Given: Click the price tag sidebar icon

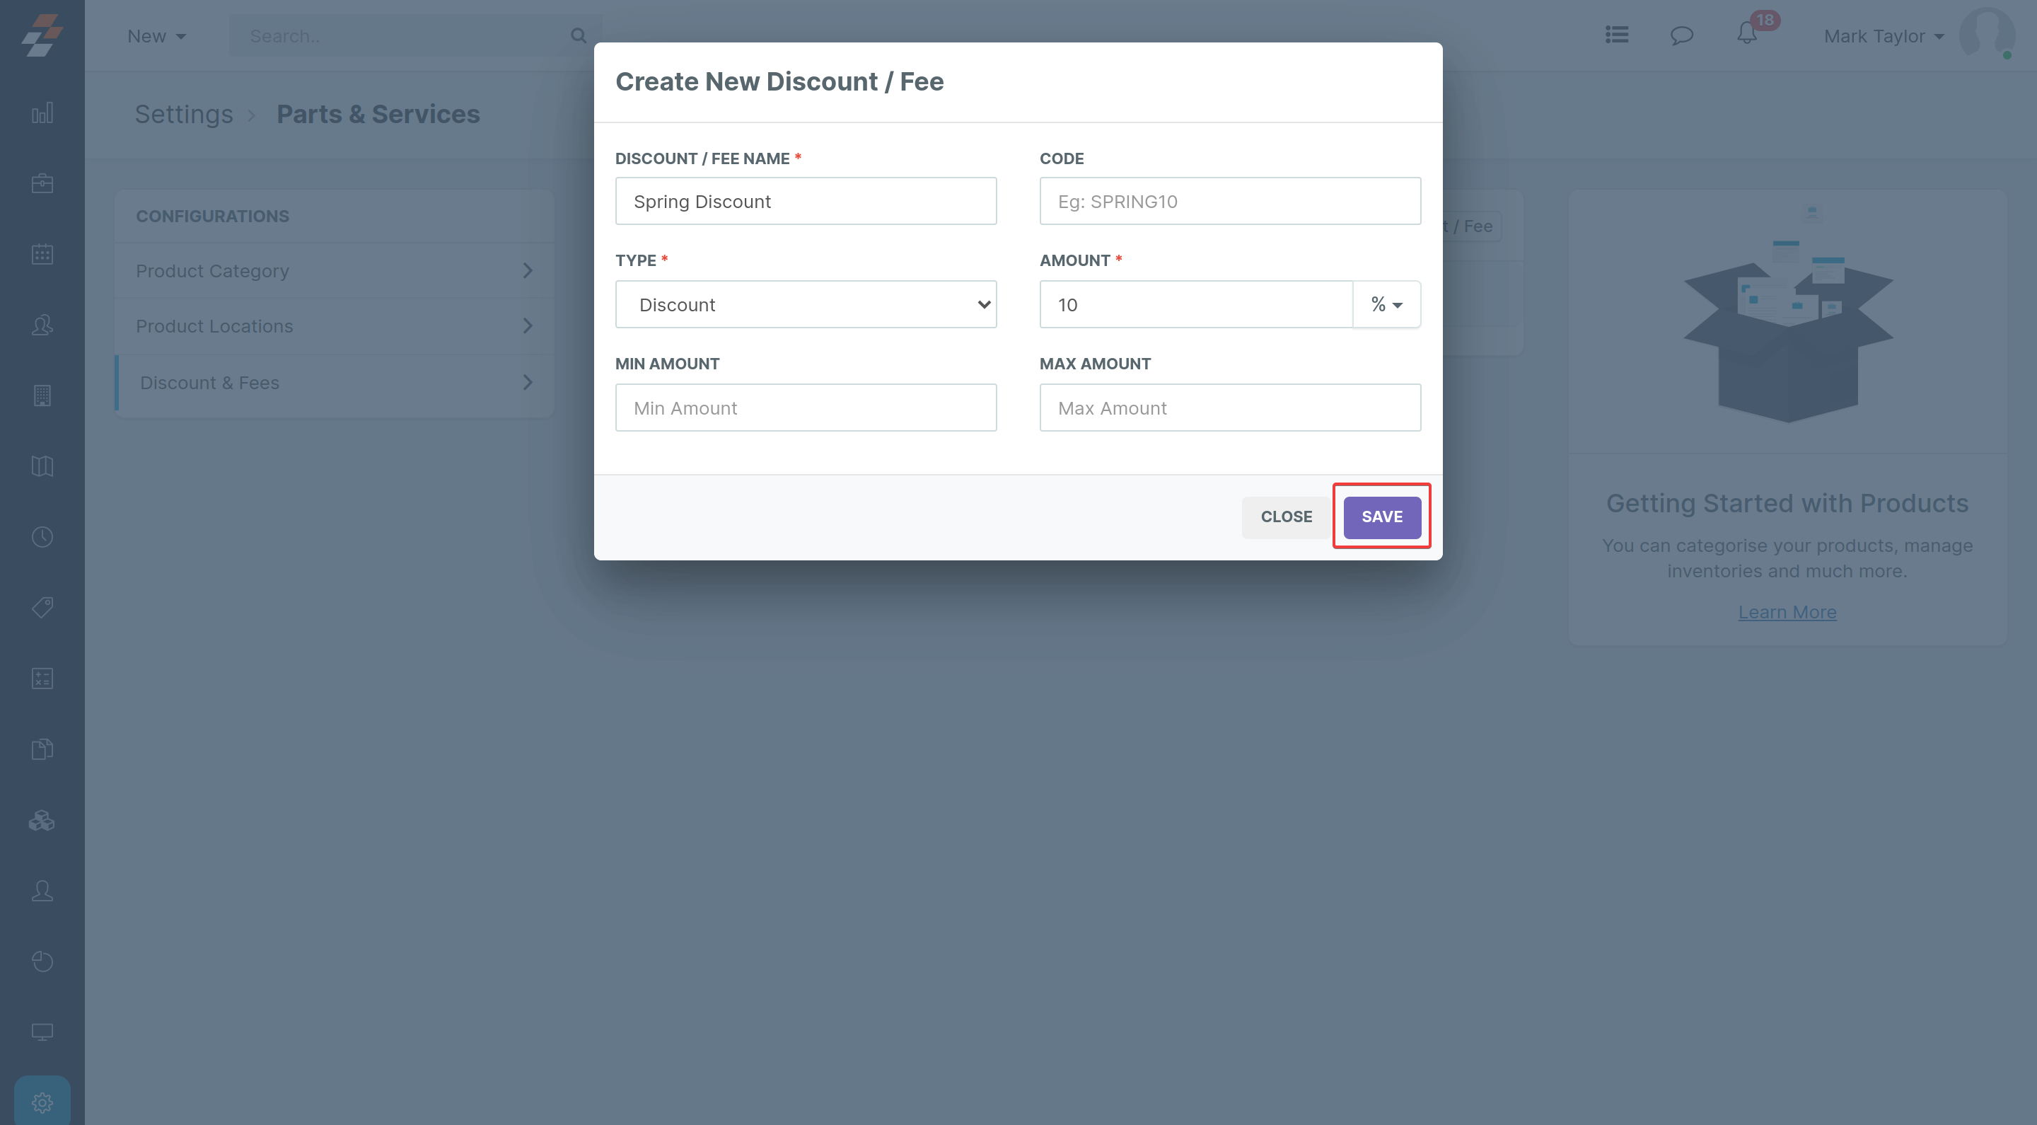Looking at the screenshot, I should [42, 608].
